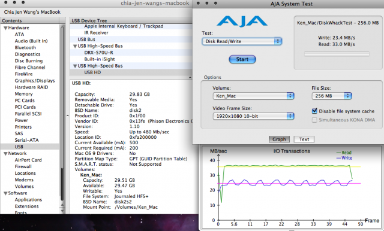The image size is (384, 231).
Task: Select Applications under Software
Action: 28,199
